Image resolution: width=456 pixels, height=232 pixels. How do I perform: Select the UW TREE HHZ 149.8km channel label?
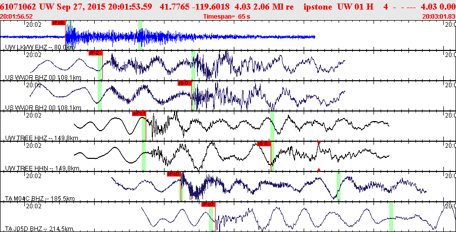point(42,138)
